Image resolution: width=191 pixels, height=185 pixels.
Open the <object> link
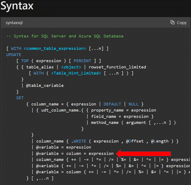coord(71,67)
